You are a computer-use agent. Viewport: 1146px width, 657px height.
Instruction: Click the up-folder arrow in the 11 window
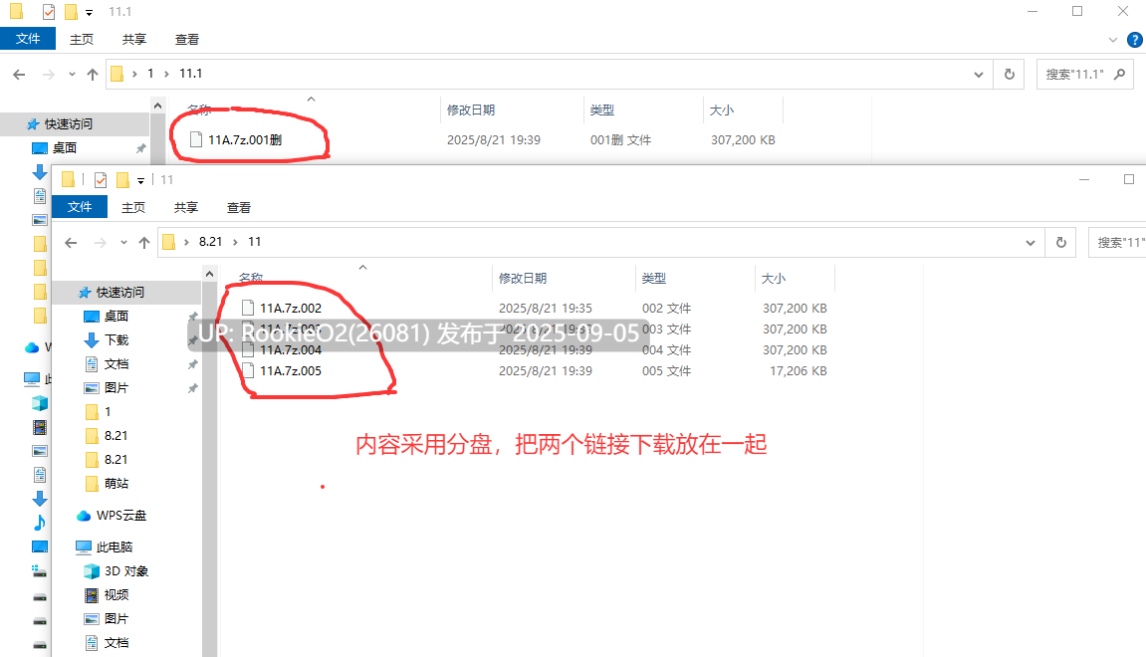pos(144,243)
